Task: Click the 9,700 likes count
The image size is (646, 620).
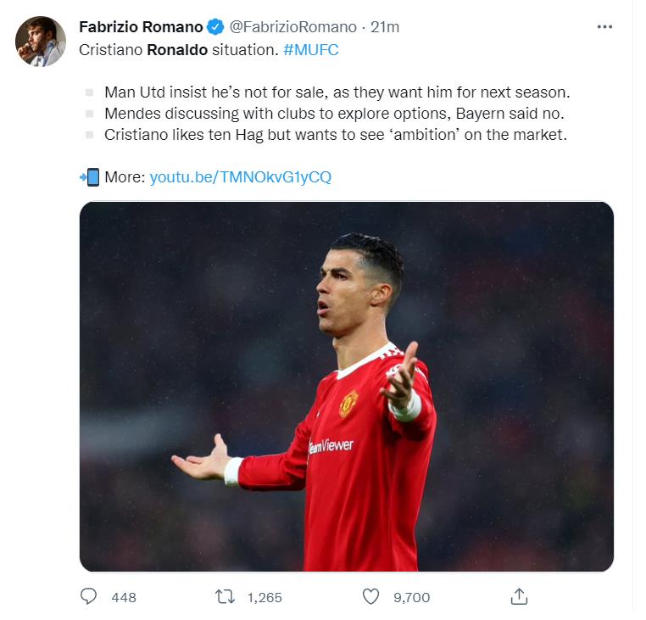Action: [412, 597]
